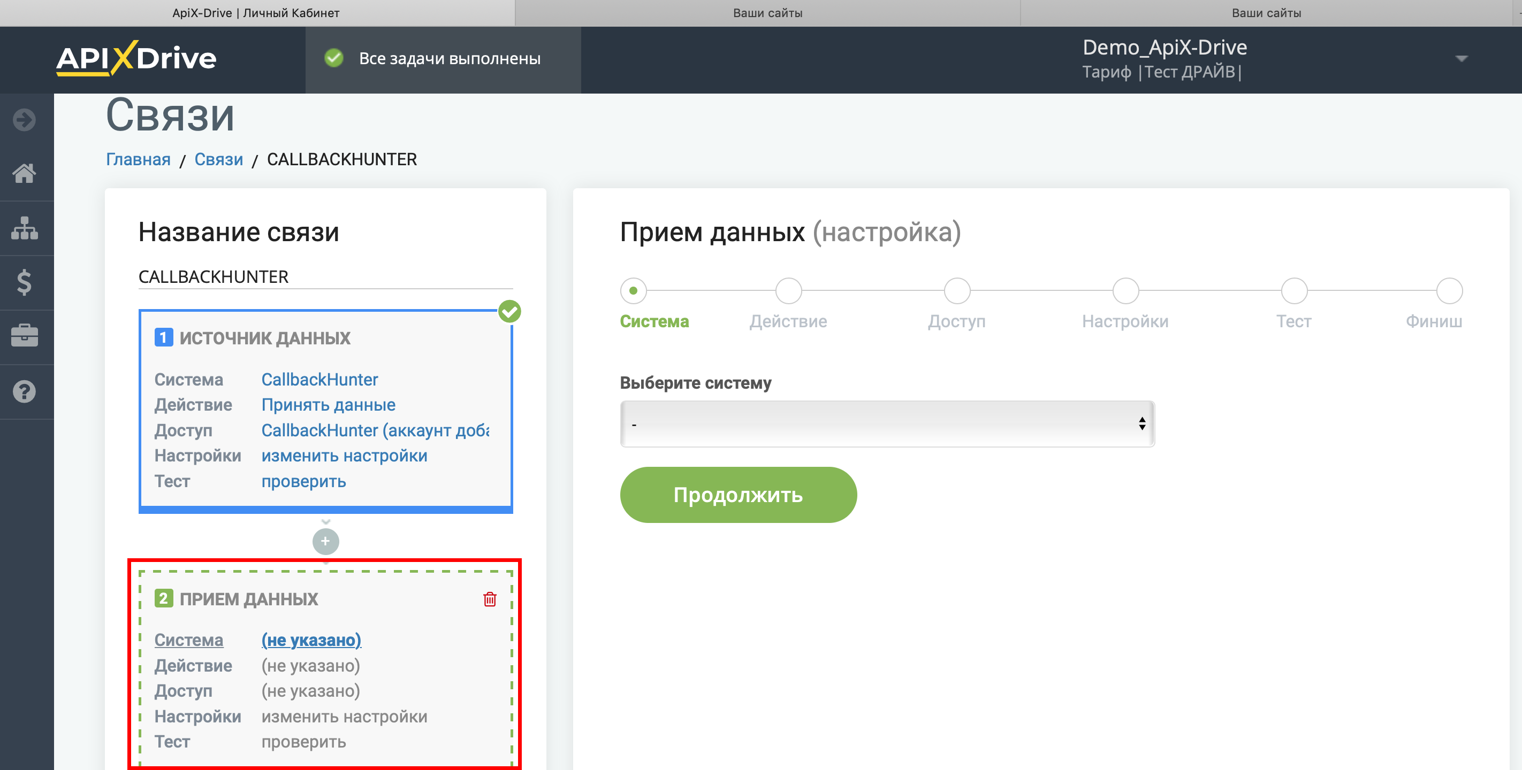Open 'CallbackHunter (аккаунт' access link
This screenshot has width=1522, height=770.
[376, 430]
